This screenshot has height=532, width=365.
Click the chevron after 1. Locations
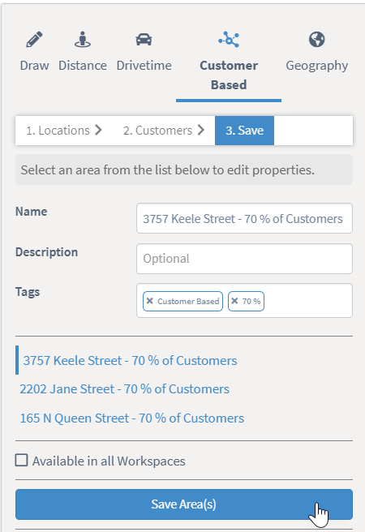pyautogui.click(x=98, y=130)
